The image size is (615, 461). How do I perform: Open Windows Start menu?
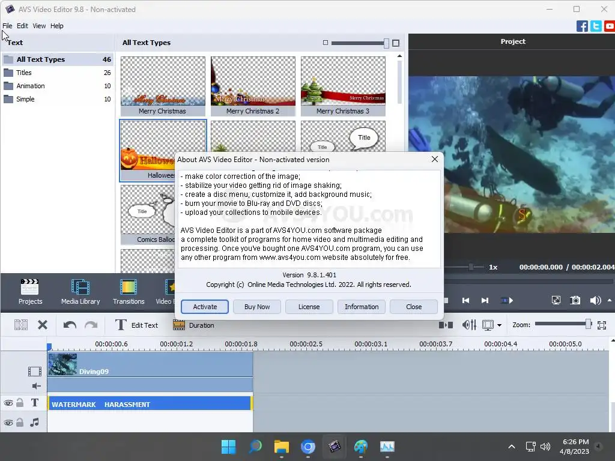(x=229, y=447)
